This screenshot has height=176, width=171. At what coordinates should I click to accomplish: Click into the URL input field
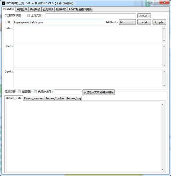tap(58, 22)
